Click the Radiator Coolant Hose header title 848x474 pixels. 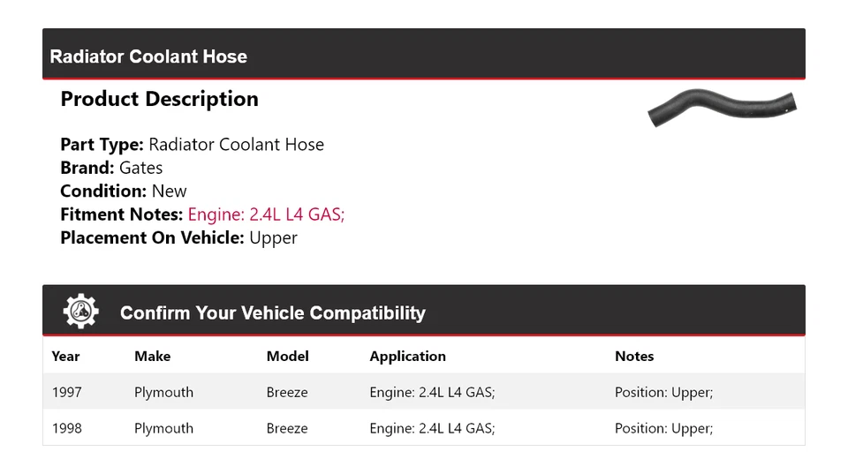click(x=148, y=56)
